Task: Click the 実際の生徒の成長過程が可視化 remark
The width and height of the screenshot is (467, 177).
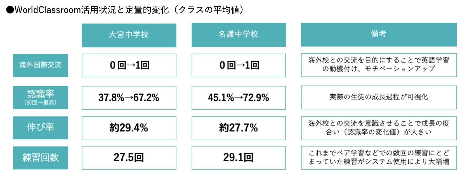Action: (x=379, y=97)
